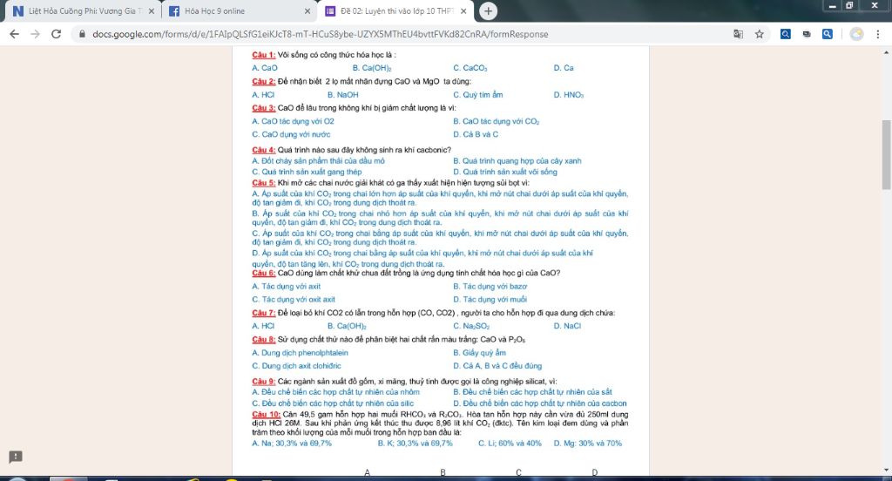Open magnifier extension icon beside profile avatar
This screenshot has height=481, width=892.
(x=828, y=34)
